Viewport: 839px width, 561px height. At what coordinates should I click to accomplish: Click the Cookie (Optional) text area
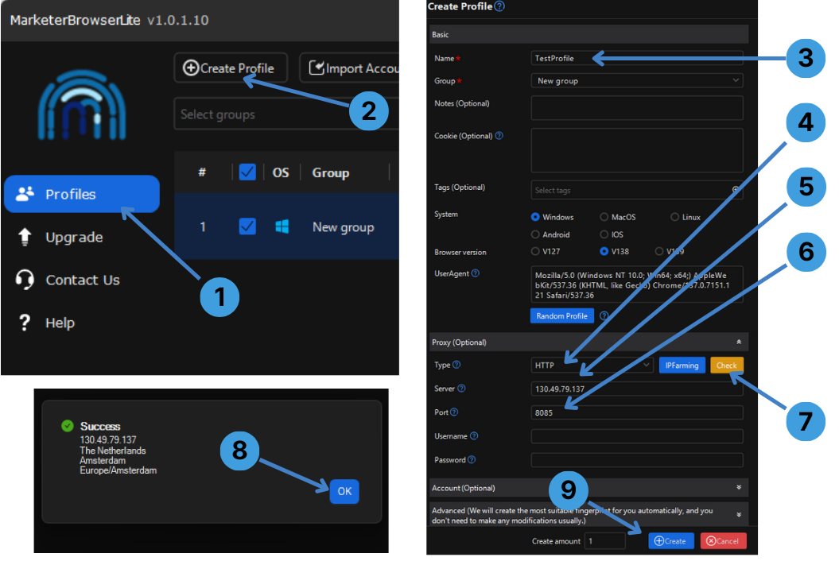[637, 150]
